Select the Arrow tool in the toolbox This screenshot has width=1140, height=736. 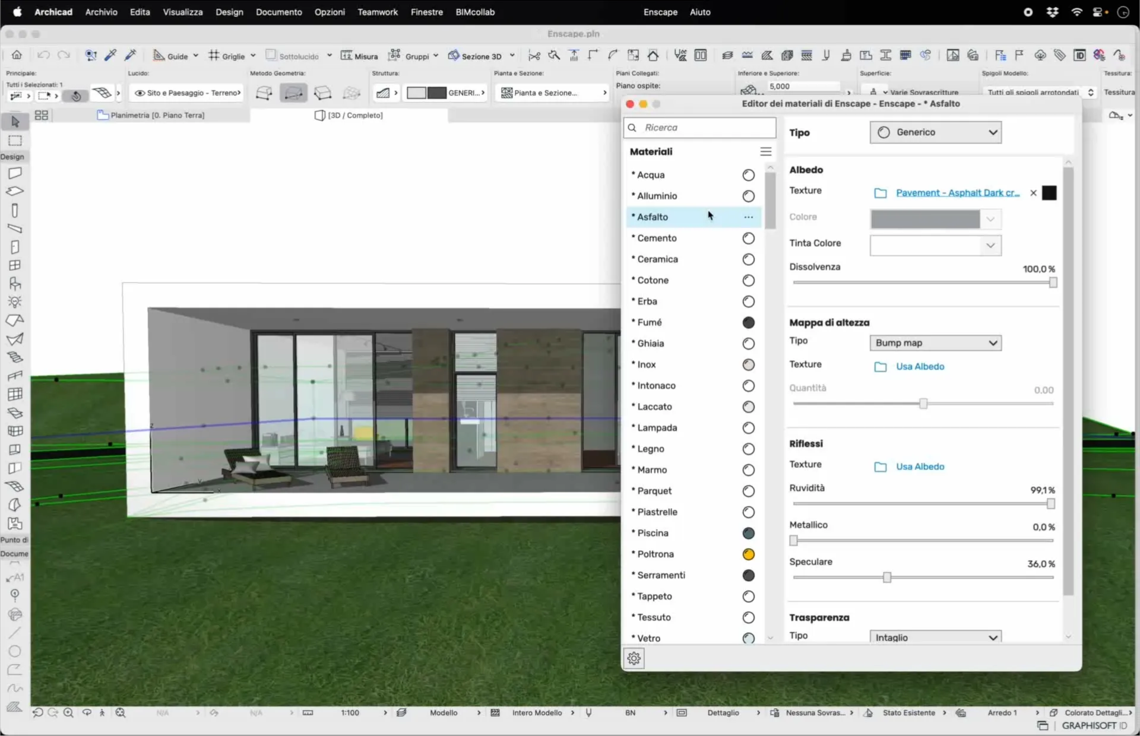pos(15,122)
